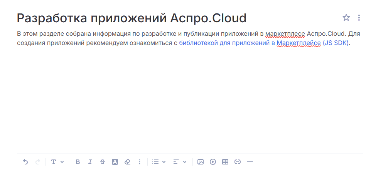Insert a table
This screenshot has width=371, height=181.
(225, 162)
